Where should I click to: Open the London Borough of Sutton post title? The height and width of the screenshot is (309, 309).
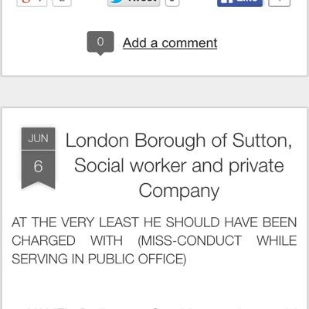179,165
